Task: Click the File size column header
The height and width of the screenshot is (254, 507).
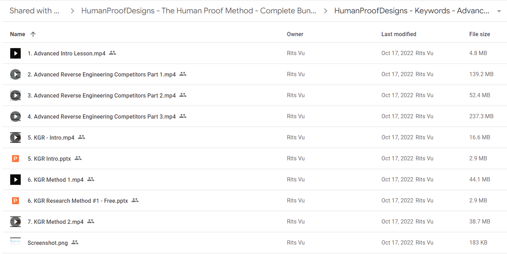Action: [x=480, y=34]
